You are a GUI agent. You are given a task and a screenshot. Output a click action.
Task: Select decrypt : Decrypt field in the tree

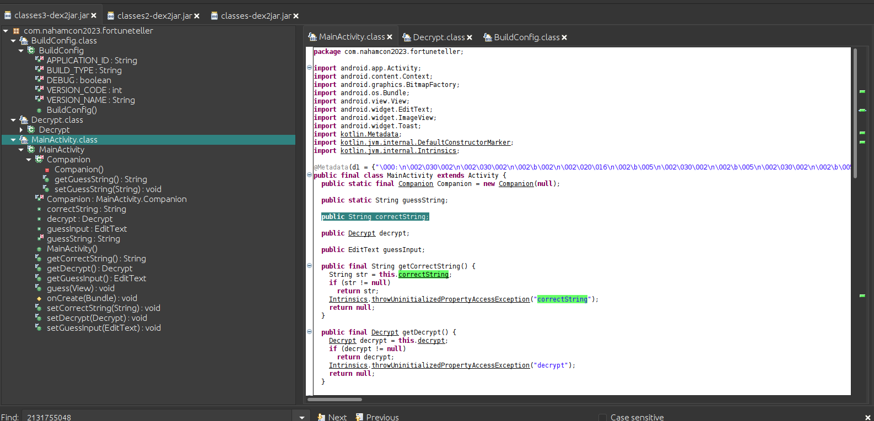tap(79, 219)
